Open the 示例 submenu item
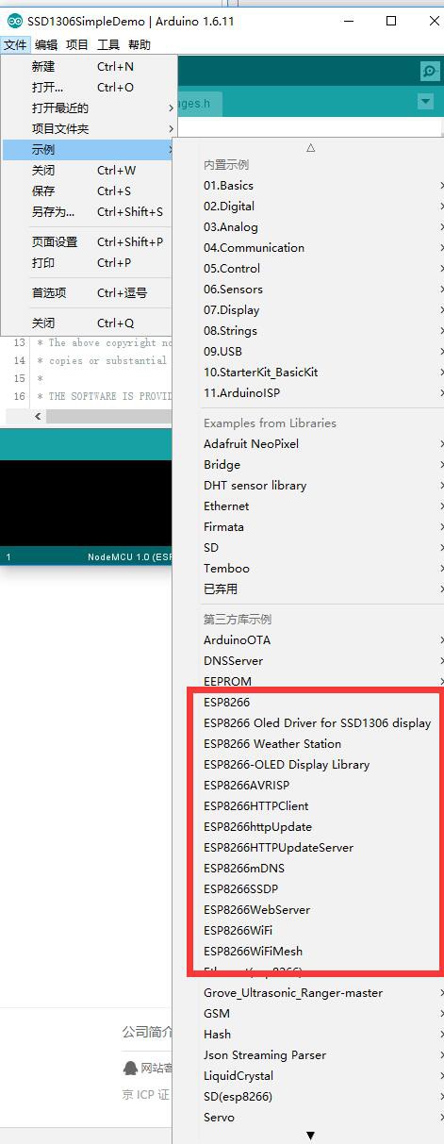Image resolution: width=444 pixels, height=1144 pixels. (x=90, y=150)
